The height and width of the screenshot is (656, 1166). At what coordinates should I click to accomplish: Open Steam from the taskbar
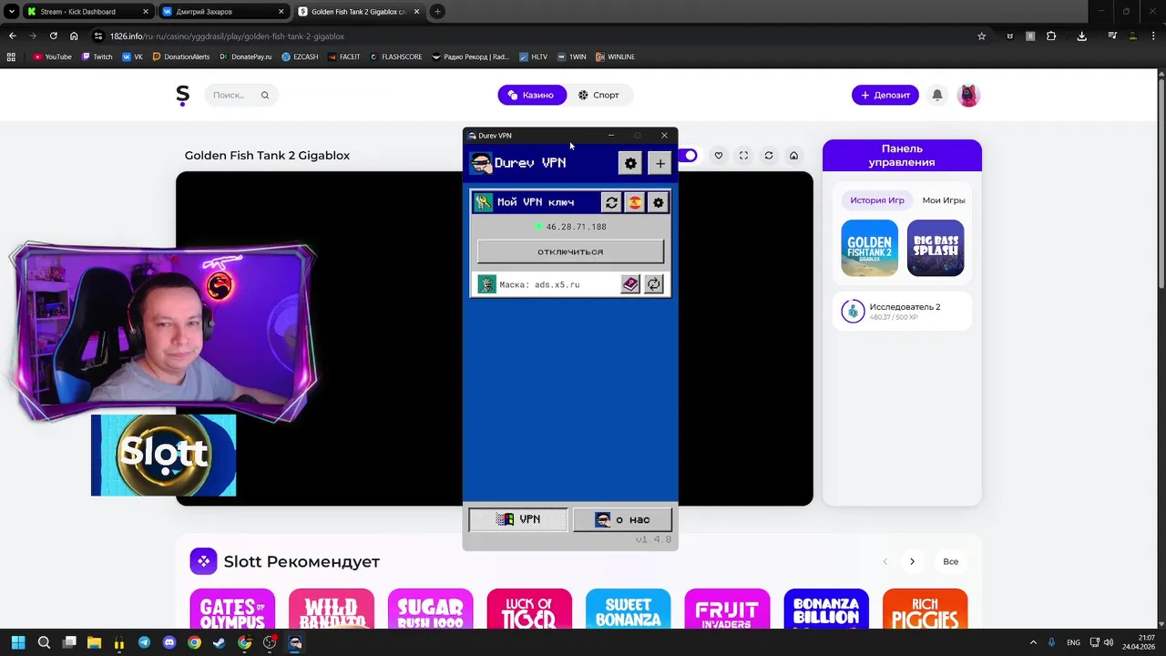click(220, 642)
